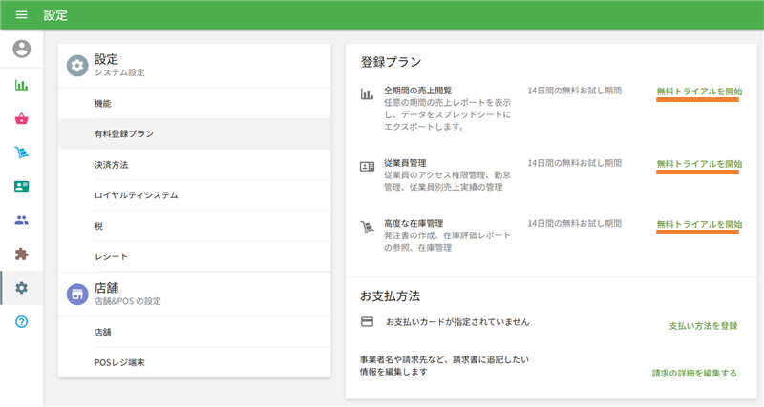Image resolution: width=764 pixels, height=407 pixels.
Task: Open the help question mark icon
Action: tap(21, 322)
